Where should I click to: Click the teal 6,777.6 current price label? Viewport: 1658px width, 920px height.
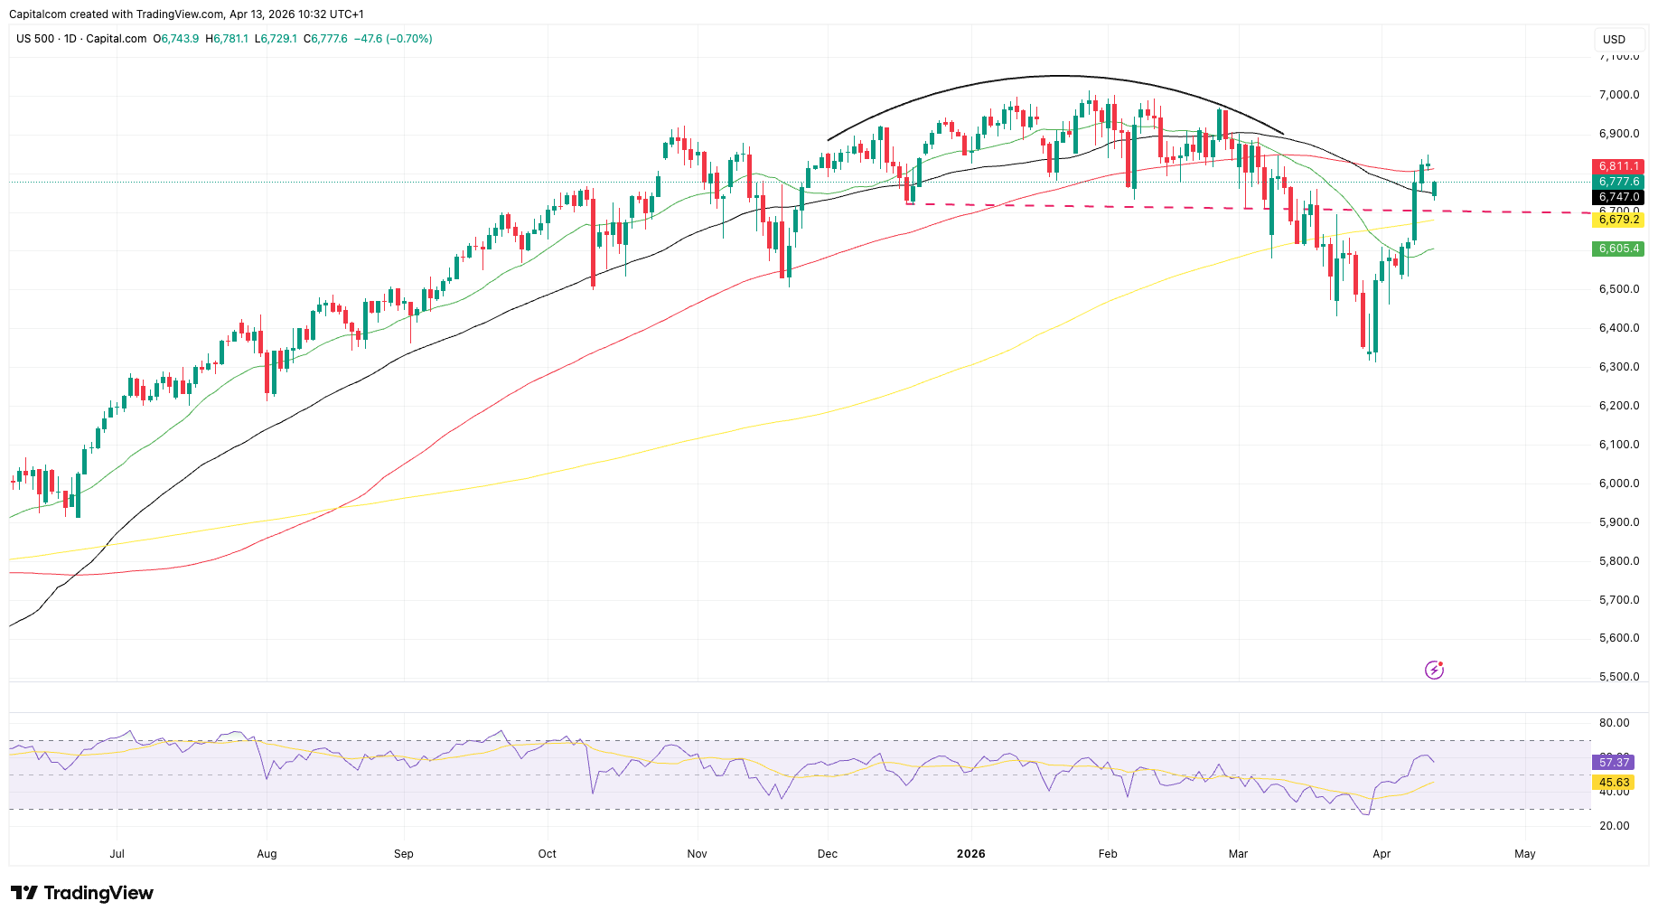tap(1617, 182)
